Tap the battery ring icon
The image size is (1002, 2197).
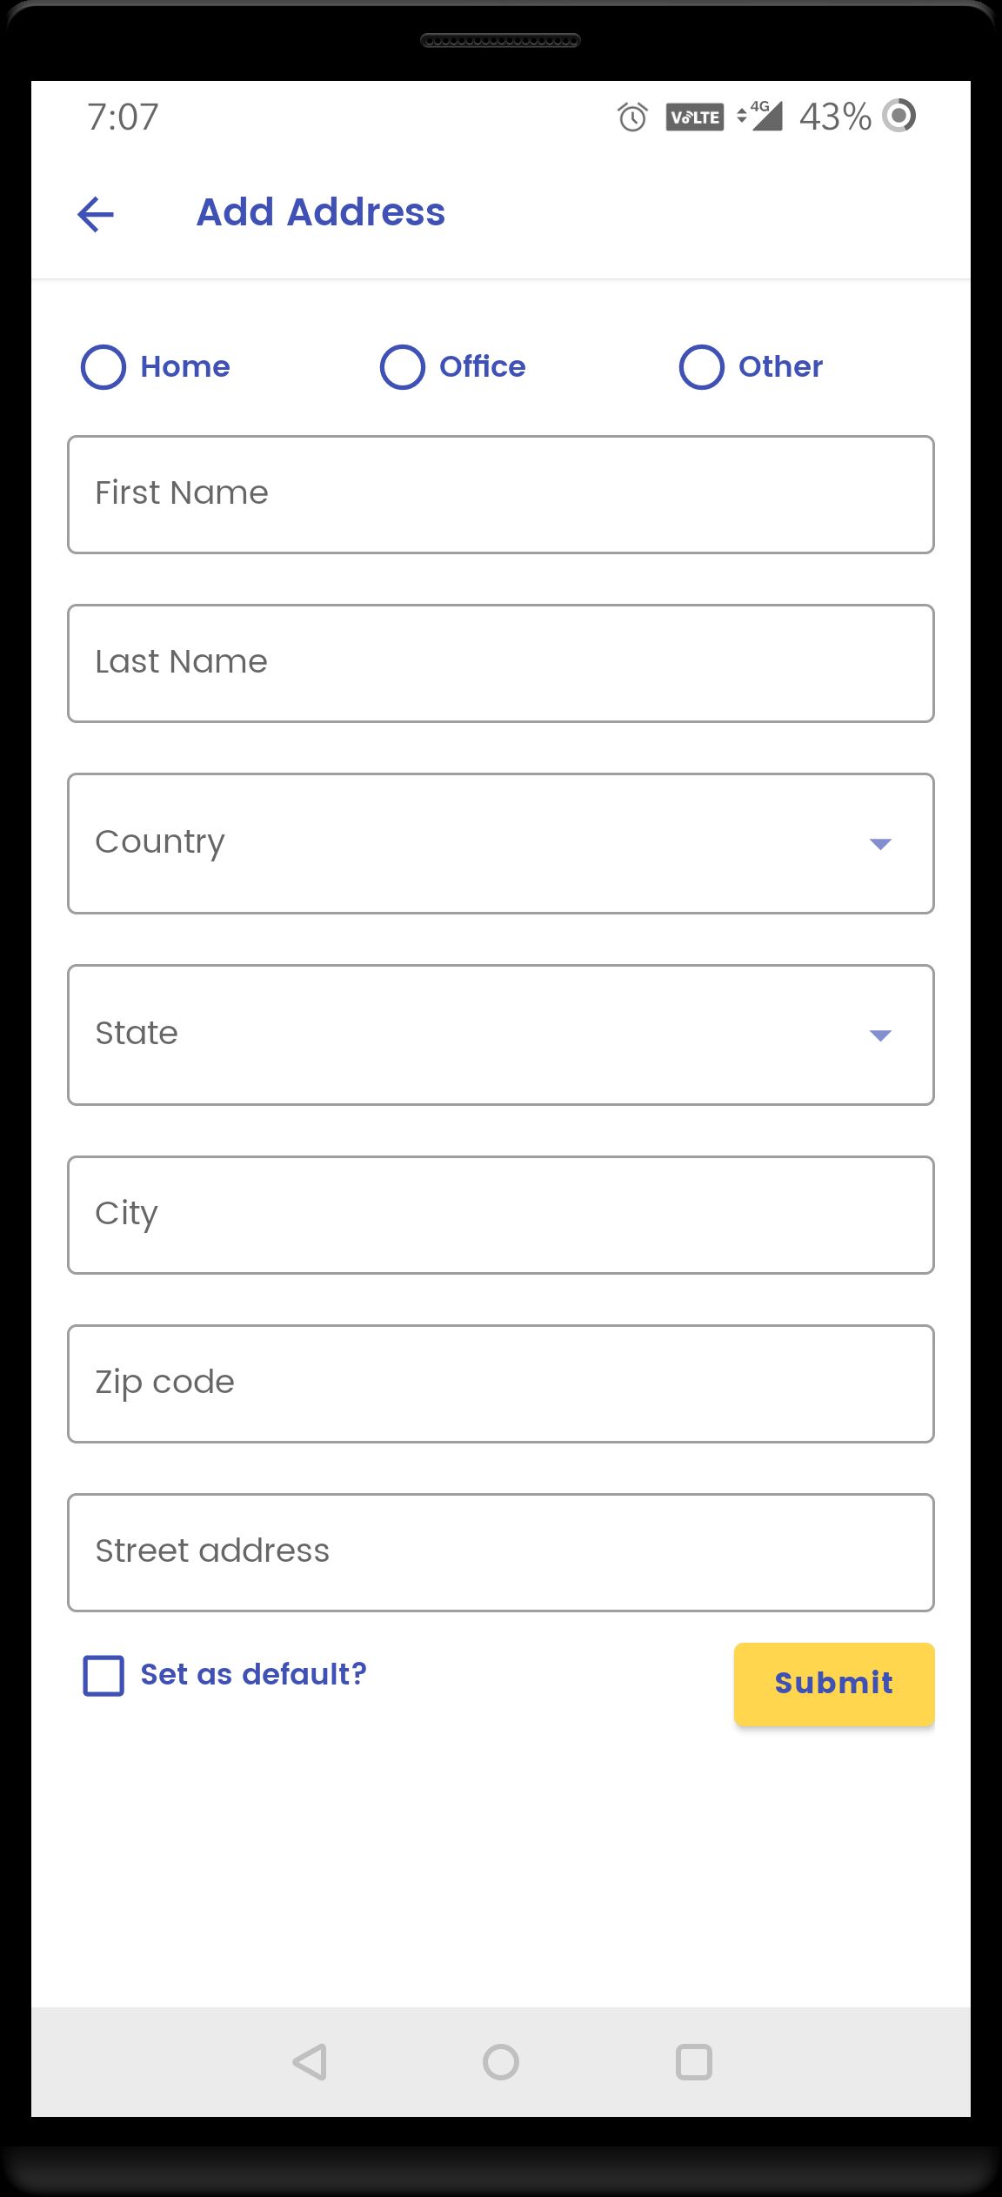(x=899, y=115)
